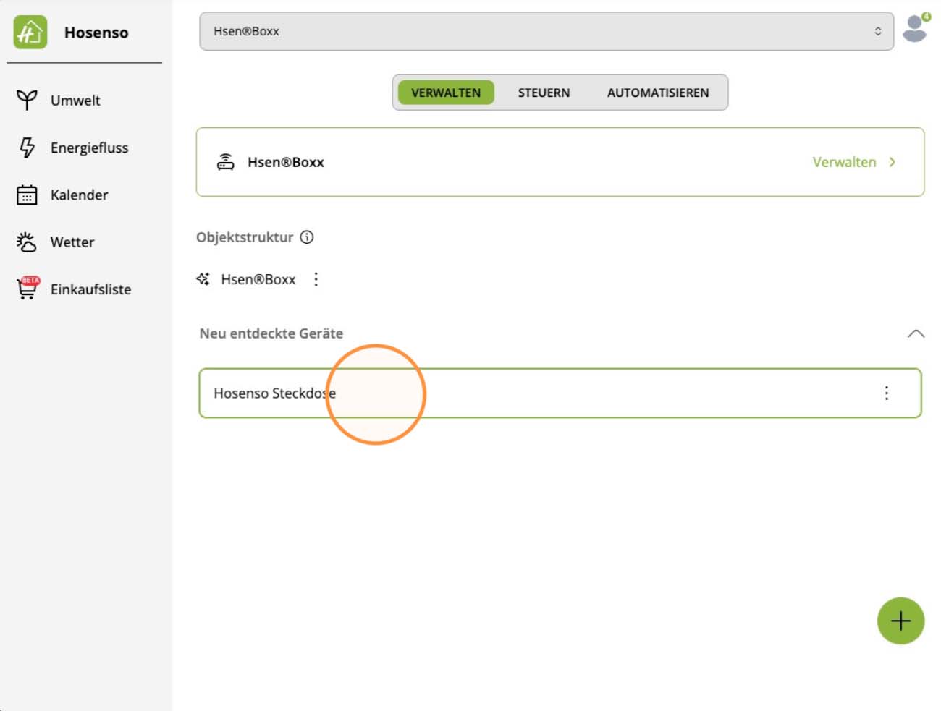Open the Wetter sidebar label

point(72,242)
